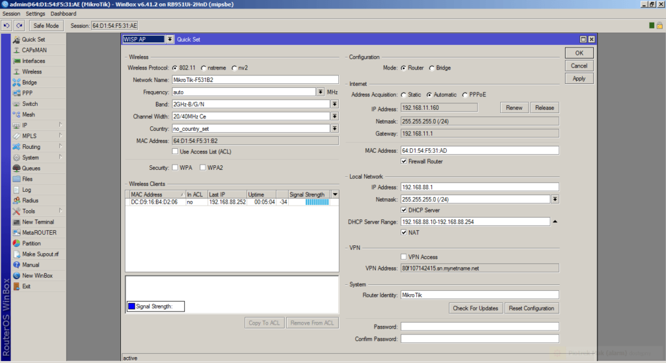
Task: Open the Log sidebar item
Action: click(26, 190)
